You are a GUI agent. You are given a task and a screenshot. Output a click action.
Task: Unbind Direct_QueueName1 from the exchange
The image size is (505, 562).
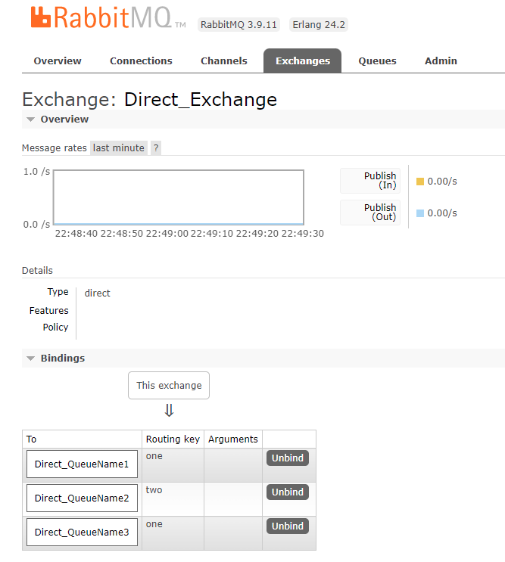pyautogui.click(x=288, y=458)
